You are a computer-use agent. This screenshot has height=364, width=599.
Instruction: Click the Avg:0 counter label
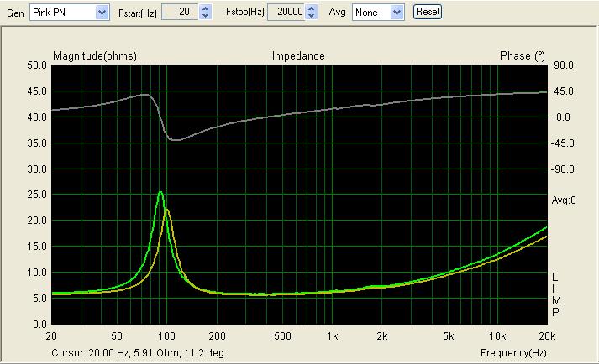(563, 200)
